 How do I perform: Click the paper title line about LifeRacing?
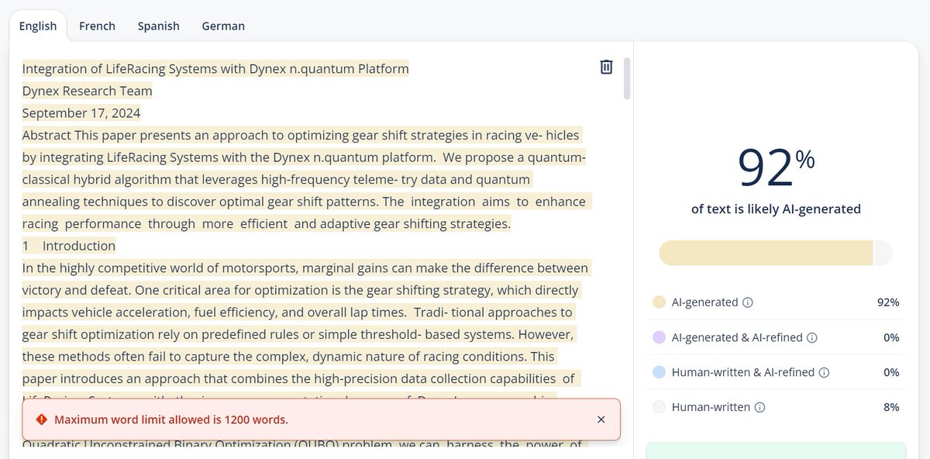point(215,69)
